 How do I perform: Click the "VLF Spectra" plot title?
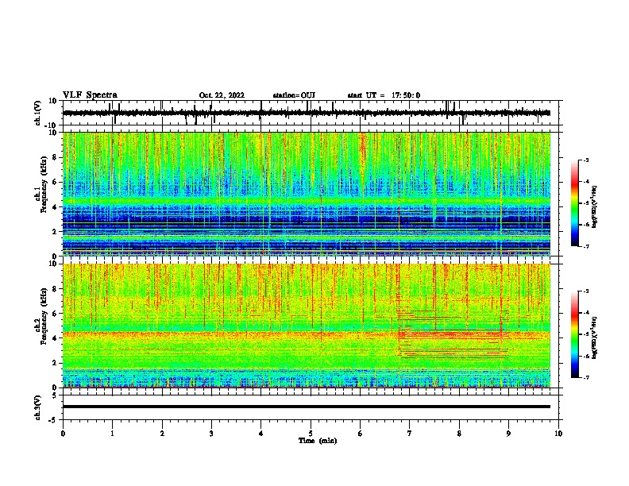[x=90, y=95]
